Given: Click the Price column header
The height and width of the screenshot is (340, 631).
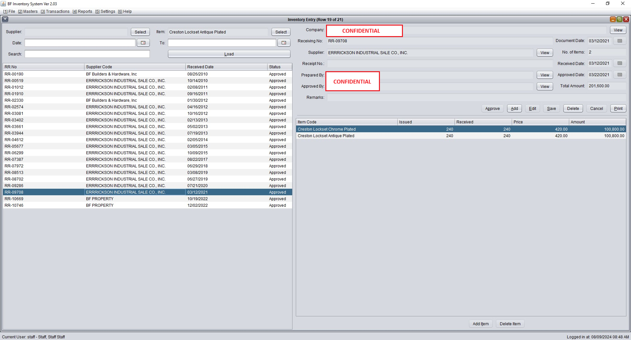Looking at the screenshot, I should [540, 122].
